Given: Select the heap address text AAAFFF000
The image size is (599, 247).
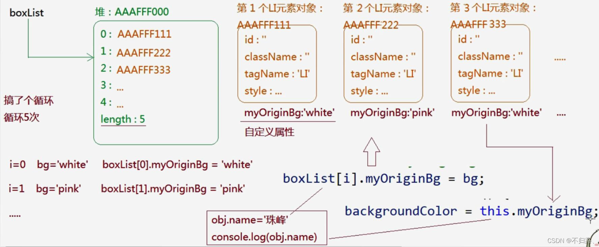Looking at the screenshot, I should (x=142, y=12).
